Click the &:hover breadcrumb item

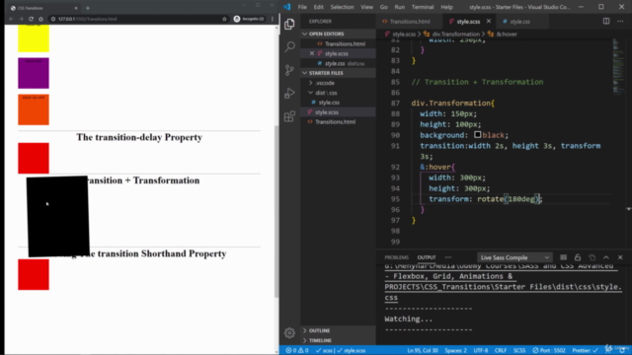(507, 35)
